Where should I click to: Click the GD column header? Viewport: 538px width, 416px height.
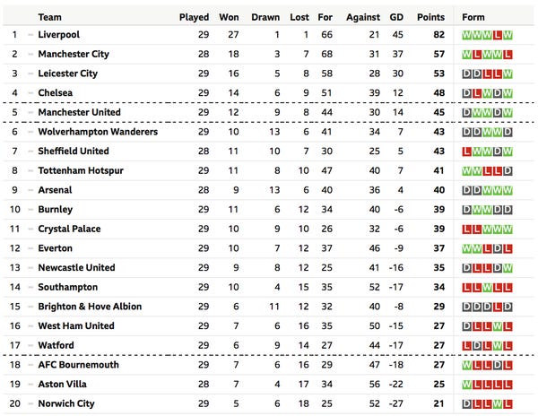(396, 17)
